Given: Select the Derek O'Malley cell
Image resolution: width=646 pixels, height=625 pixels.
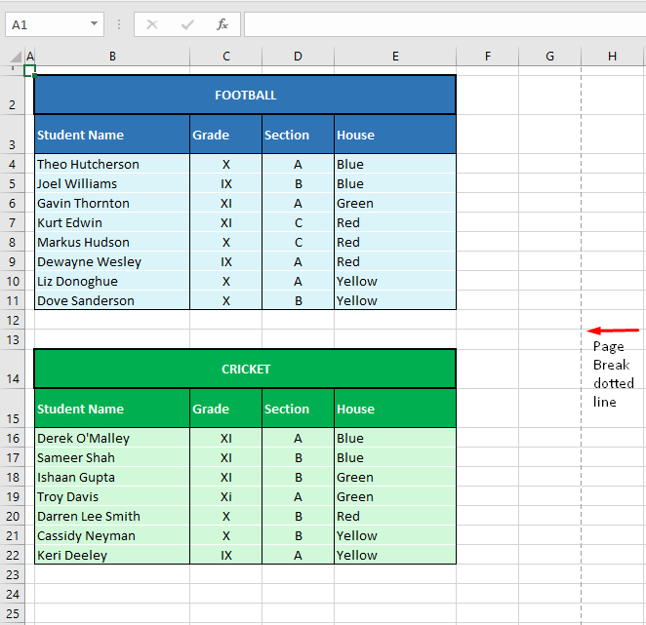Looking at the screenshot, I should pos(112,439).
